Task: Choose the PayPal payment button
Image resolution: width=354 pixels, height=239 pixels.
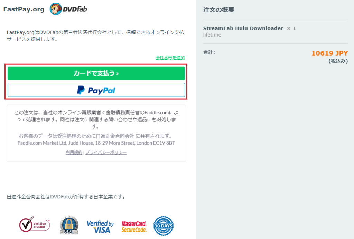Action: coord(96,90)
